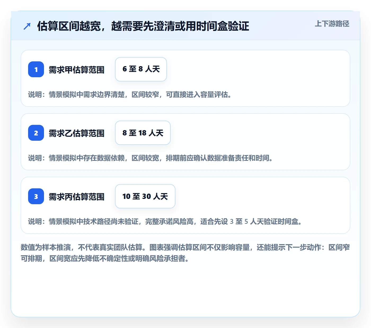This screenshot has width=371, height=328.
Task: Click the note about 数据依赖 and 数据准备责任
Action: [151, 158]
